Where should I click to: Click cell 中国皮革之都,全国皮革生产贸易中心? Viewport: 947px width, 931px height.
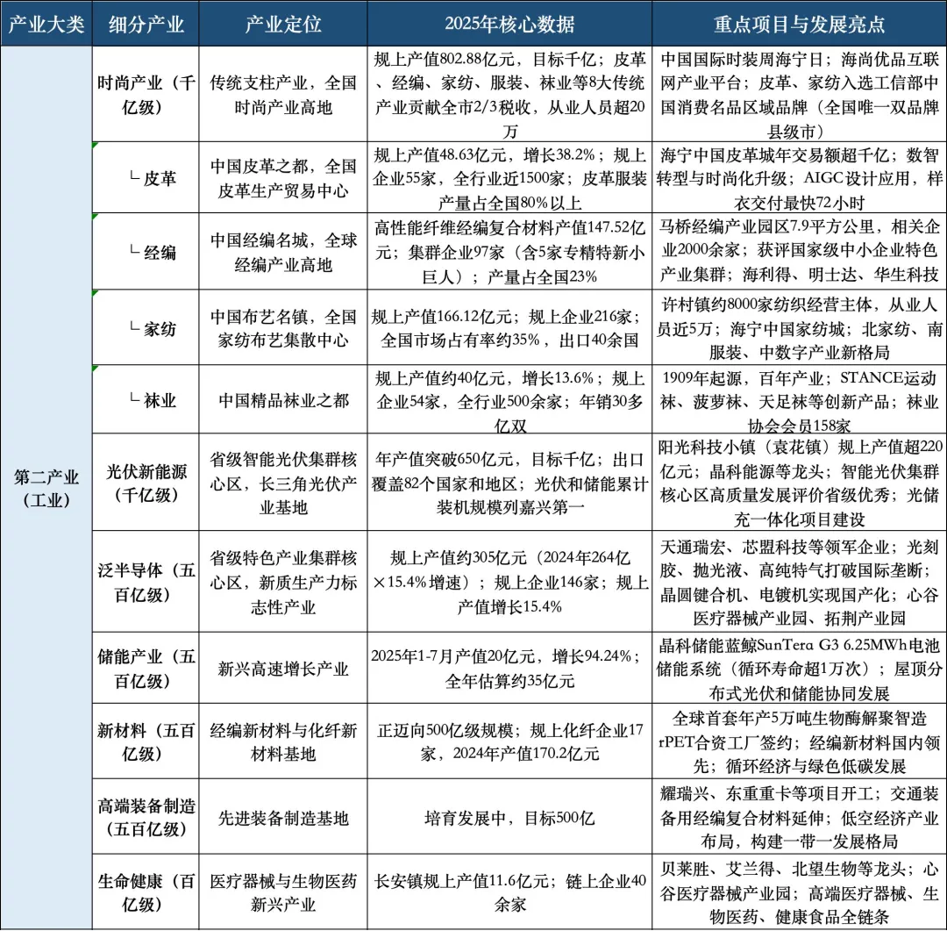click(283, 178)
